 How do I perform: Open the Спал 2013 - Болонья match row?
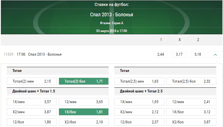(45, 55)
